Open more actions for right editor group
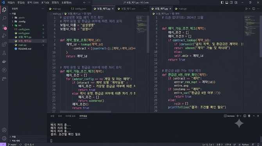Image resolution: width=262 pixels, height=146 pixels. tap(258, 9)
